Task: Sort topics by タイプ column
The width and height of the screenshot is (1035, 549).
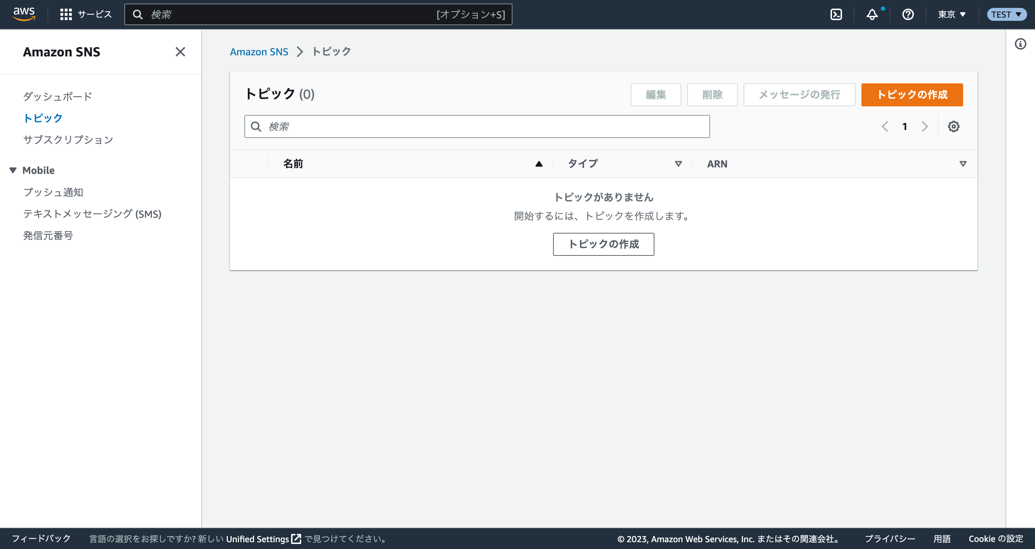Action: pos(582,163)
